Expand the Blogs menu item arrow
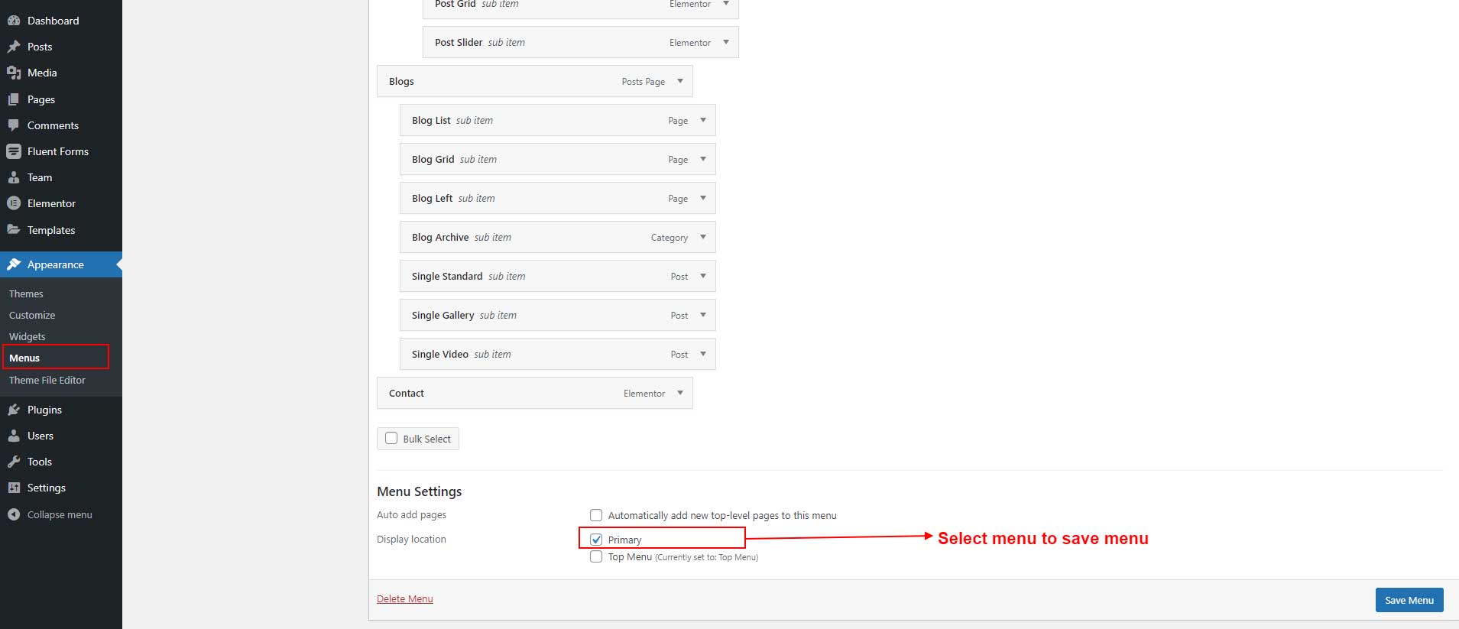Screen dimensions: 1459x629 point(680,81)
